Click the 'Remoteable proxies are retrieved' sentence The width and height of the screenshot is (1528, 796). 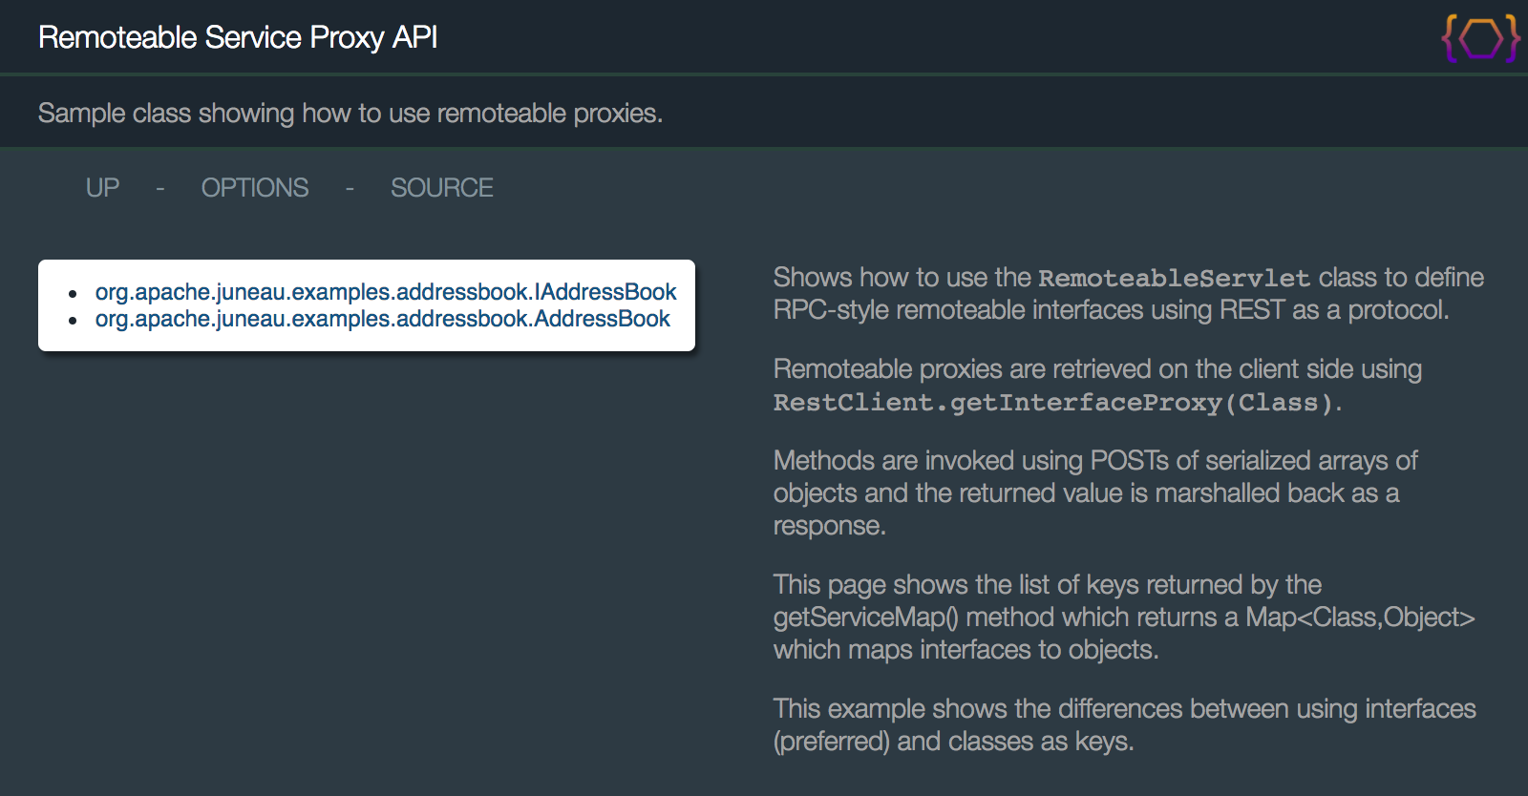[1096, 369]
